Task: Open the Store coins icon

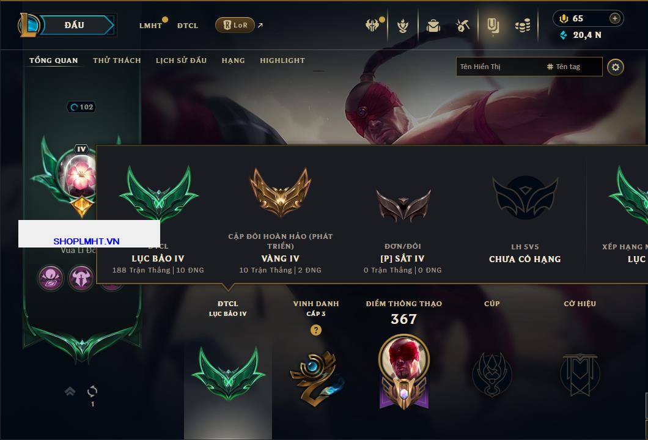Action: click(523, 26)
